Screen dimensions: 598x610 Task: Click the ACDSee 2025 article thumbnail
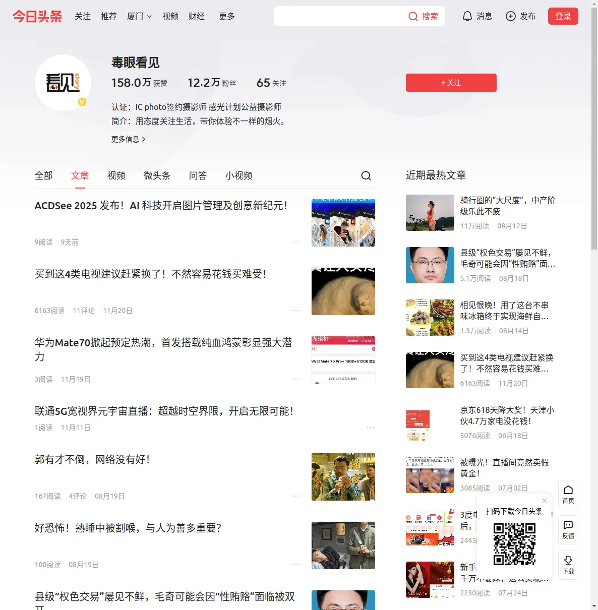click(343, 223)
